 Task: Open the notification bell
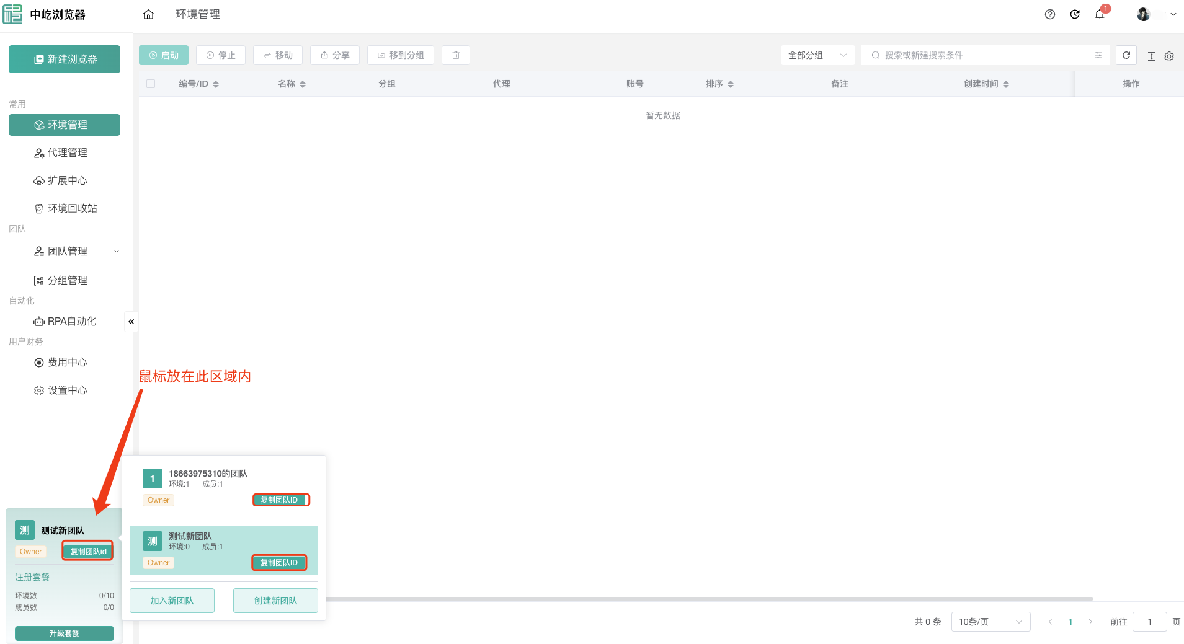point(1100,14)
